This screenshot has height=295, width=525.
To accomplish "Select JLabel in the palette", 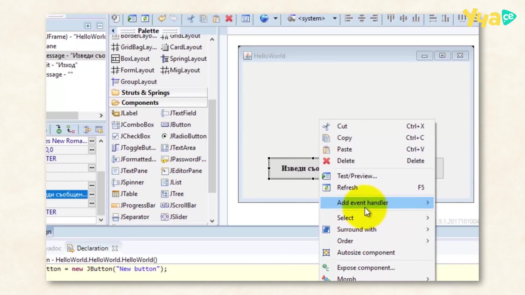I will point(125,113).
